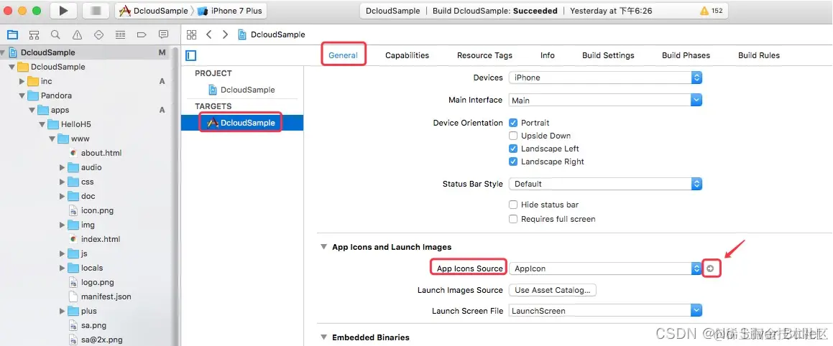The width and height of the screenshot is (833, 346).
Task: Open the Report navigator
Action: (x=163, y=35)
